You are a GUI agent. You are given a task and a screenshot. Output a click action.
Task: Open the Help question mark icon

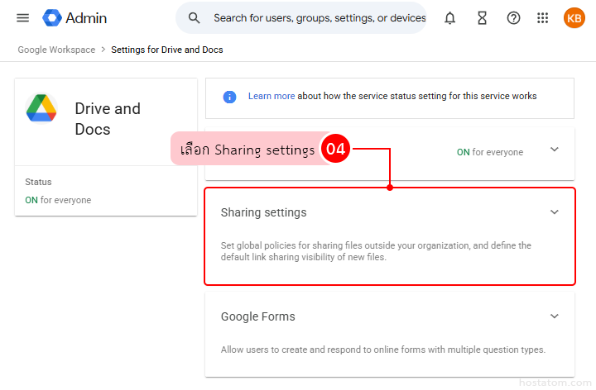513,18
